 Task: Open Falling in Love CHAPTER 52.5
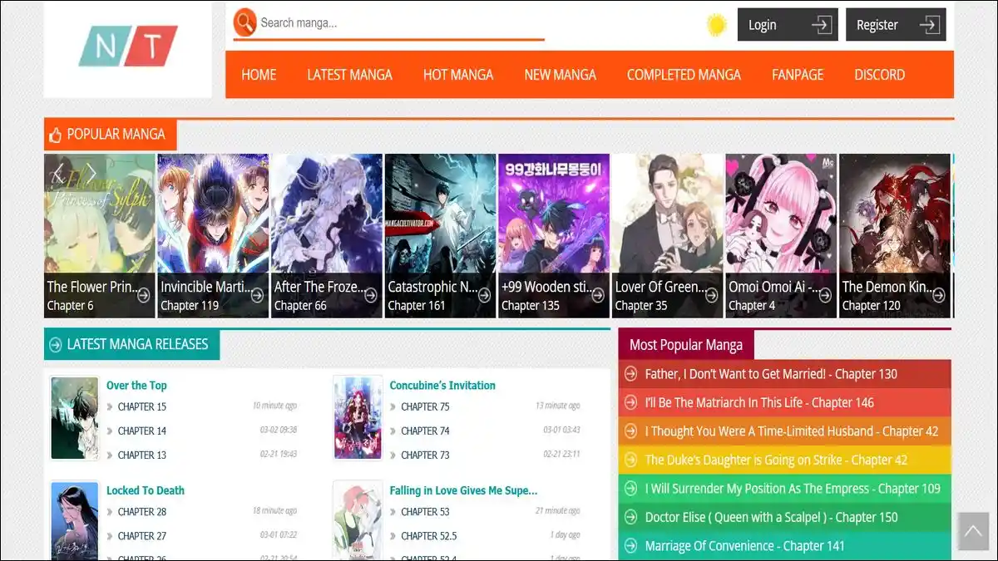coord(429,536)
